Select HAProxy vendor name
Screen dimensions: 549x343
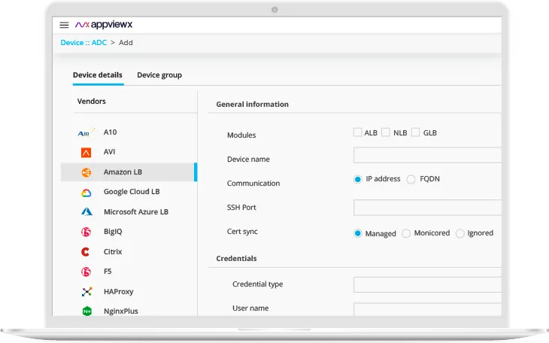point(118,292)
